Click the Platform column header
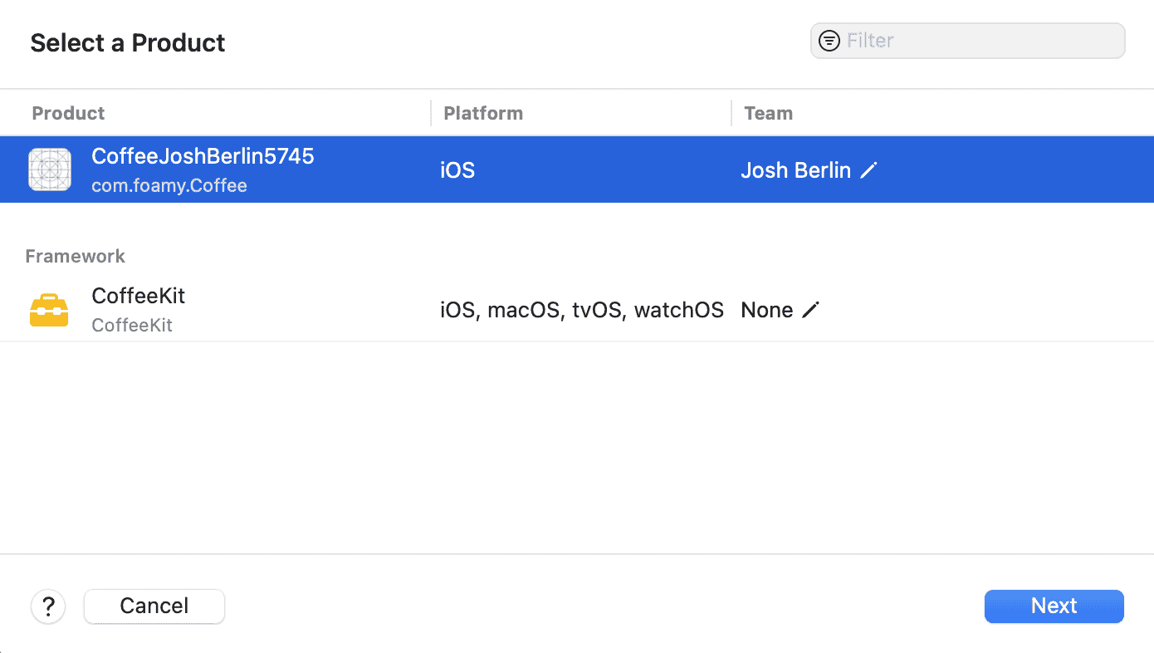Viewport: 1154px width, 653px height. pyautogui.click(x=482, y=112)
